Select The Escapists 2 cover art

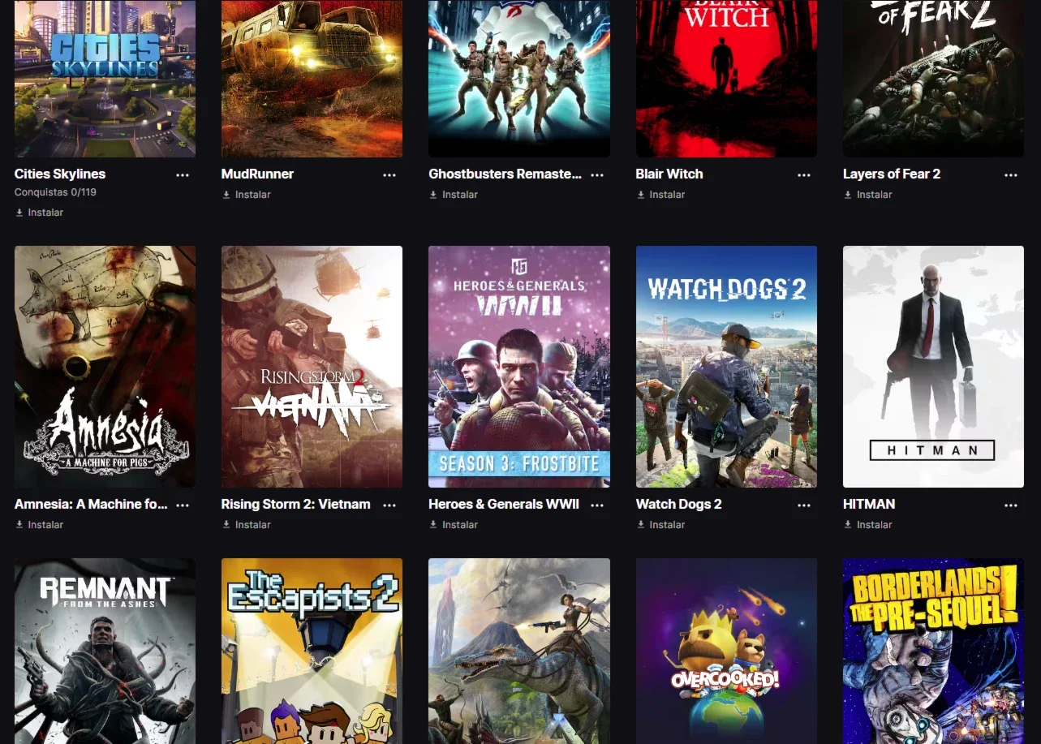coord(312,651)
